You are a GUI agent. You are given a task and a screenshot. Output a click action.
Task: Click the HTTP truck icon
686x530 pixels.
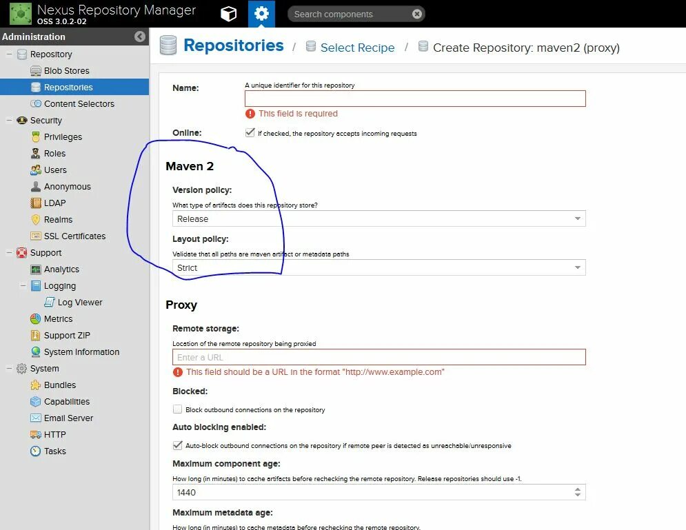pos(35,435)
